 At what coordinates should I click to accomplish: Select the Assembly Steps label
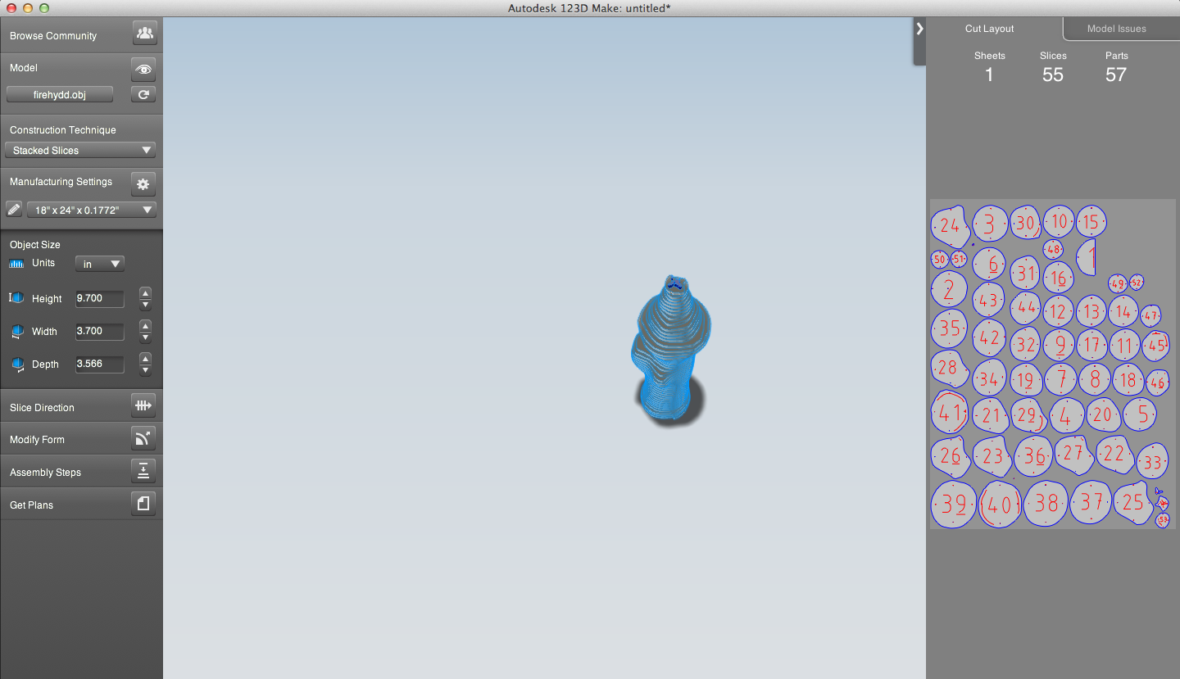point(45,473)
